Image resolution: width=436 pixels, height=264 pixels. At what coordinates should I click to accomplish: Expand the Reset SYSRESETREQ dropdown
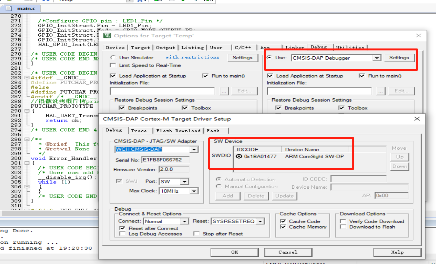pos(260,221)
